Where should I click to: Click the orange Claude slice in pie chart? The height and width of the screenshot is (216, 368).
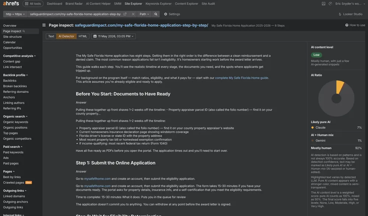[339, 86]
